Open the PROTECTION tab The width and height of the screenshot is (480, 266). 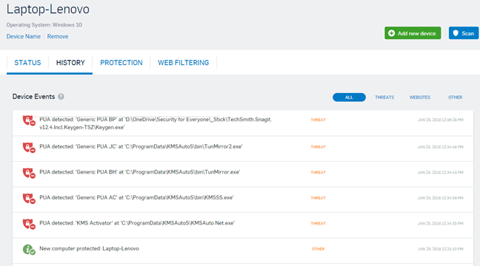click(121, 63)
